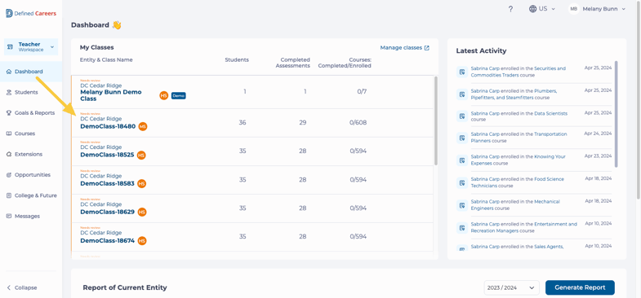This screenshot has width=641, height=298.
Task: Open the Melany Bunn Demo Class link
Action: click(x=111, y=95)
